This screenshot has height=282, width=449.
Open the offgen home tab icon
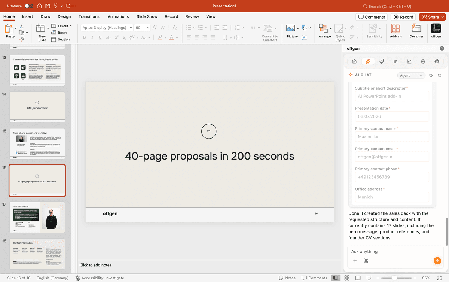(x=354, y=61)
